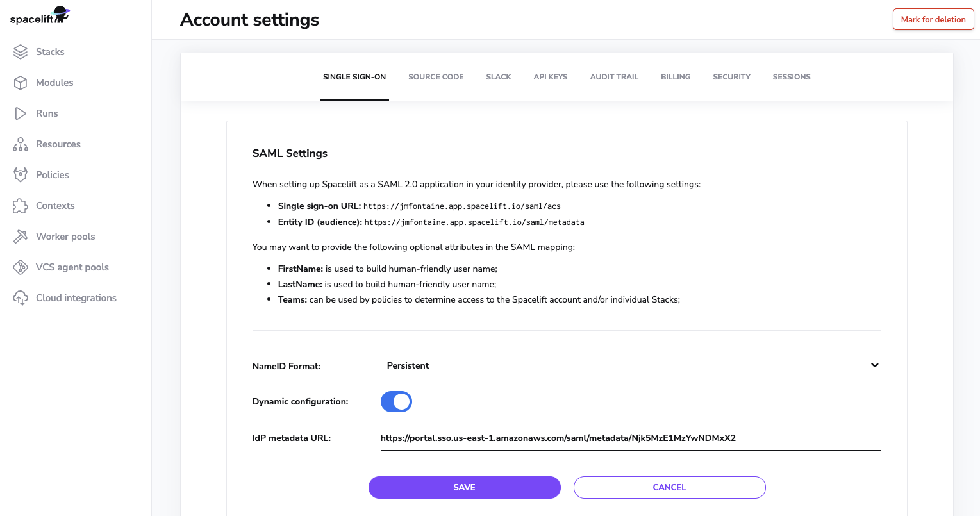Click Mark for deletion
This screenshot has width=980, height=516.
[x=933, y=19]
